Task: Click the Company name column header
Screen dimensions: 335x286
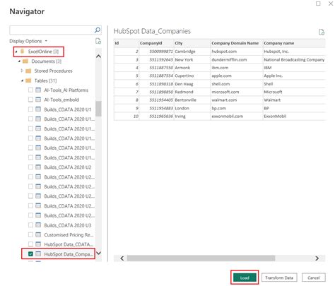Action: 294,43
